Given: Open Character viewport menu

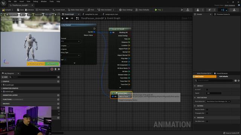Looking at the screenshot, I should [38, 15].
